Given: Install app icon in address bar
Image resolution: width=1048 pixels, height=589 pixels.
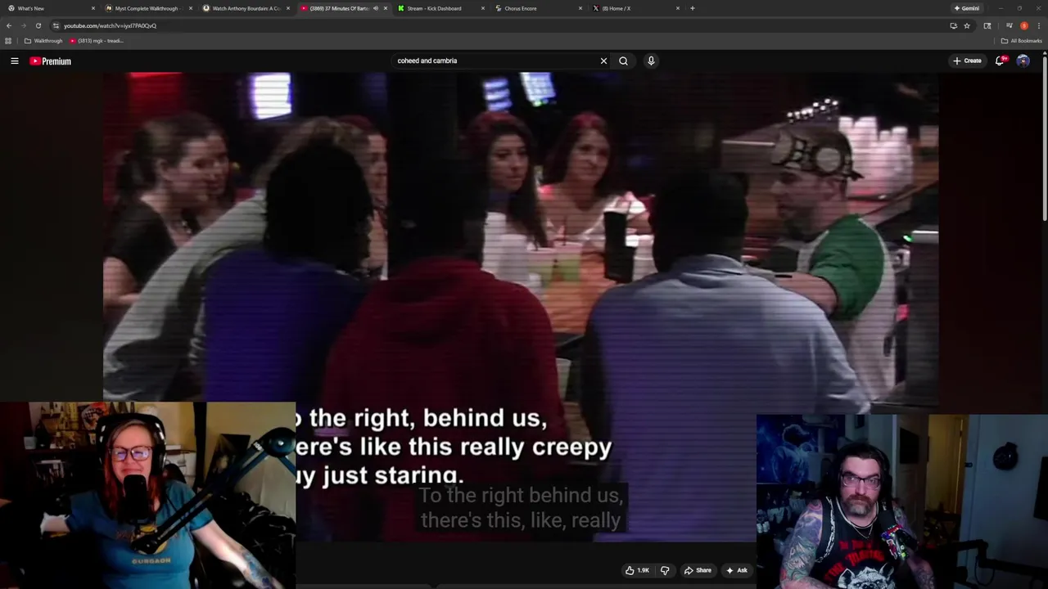Looking at the screenshot, I should click(953, 25).
